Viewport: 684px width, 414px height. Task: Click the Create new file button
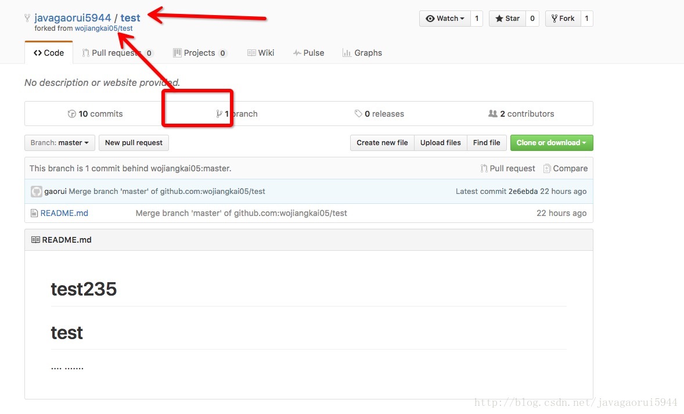(382, 143)
